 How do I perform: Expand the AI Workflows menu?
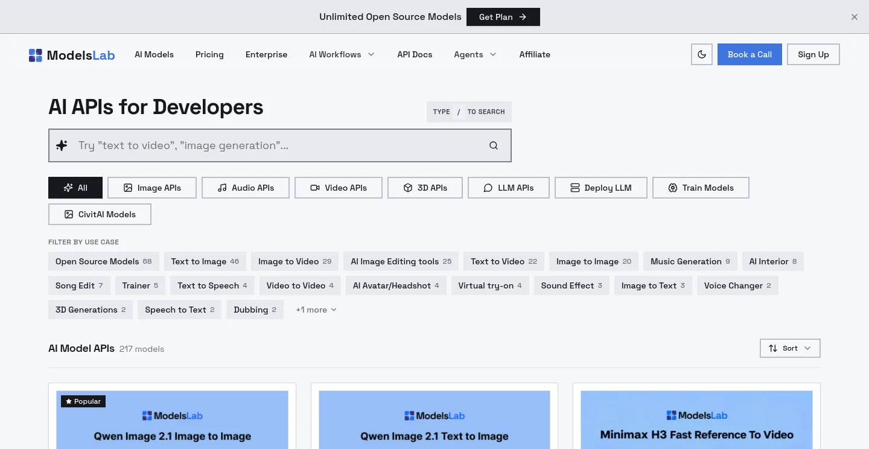point(342,54)
